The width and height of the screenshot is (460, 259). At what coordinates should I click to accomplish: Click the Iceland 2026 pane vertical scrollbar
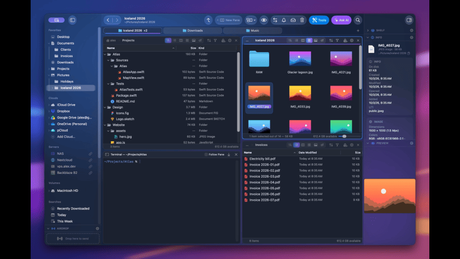(x=360, y=68)
